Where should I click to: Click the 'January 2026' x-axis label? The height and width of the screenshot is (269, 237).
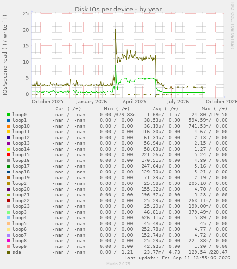[x=92, y=102]
